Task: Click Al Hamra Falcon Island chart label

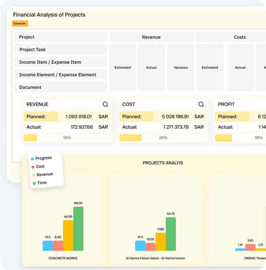Action: pos(155,258)
